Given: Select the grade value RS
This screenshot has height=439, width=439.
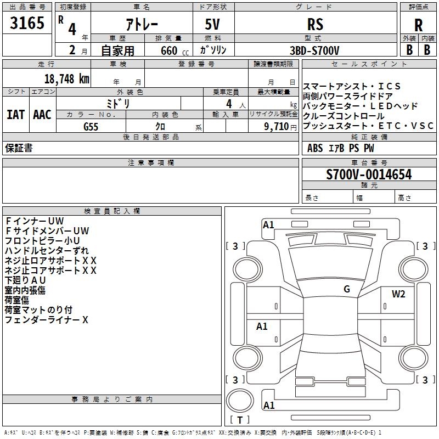Looking at the screenshot, I should coord(316,24).
